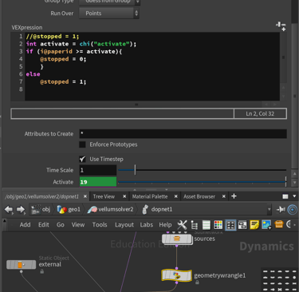Select the geometrywrangle1 node

point(176,275)
